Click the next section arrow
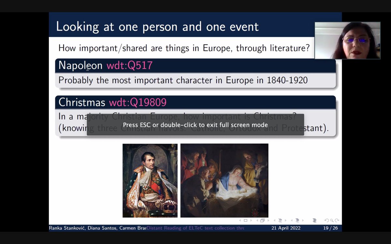 (303, 220)
